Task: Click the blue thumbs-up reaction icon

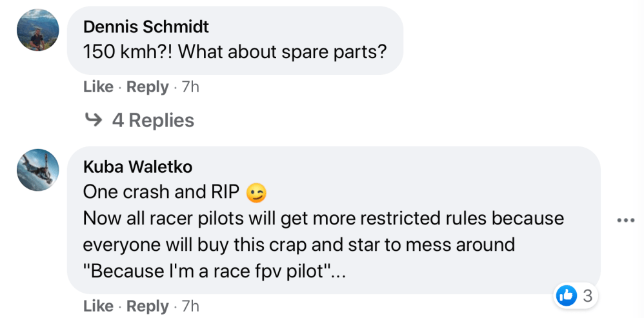Action: 566,296
